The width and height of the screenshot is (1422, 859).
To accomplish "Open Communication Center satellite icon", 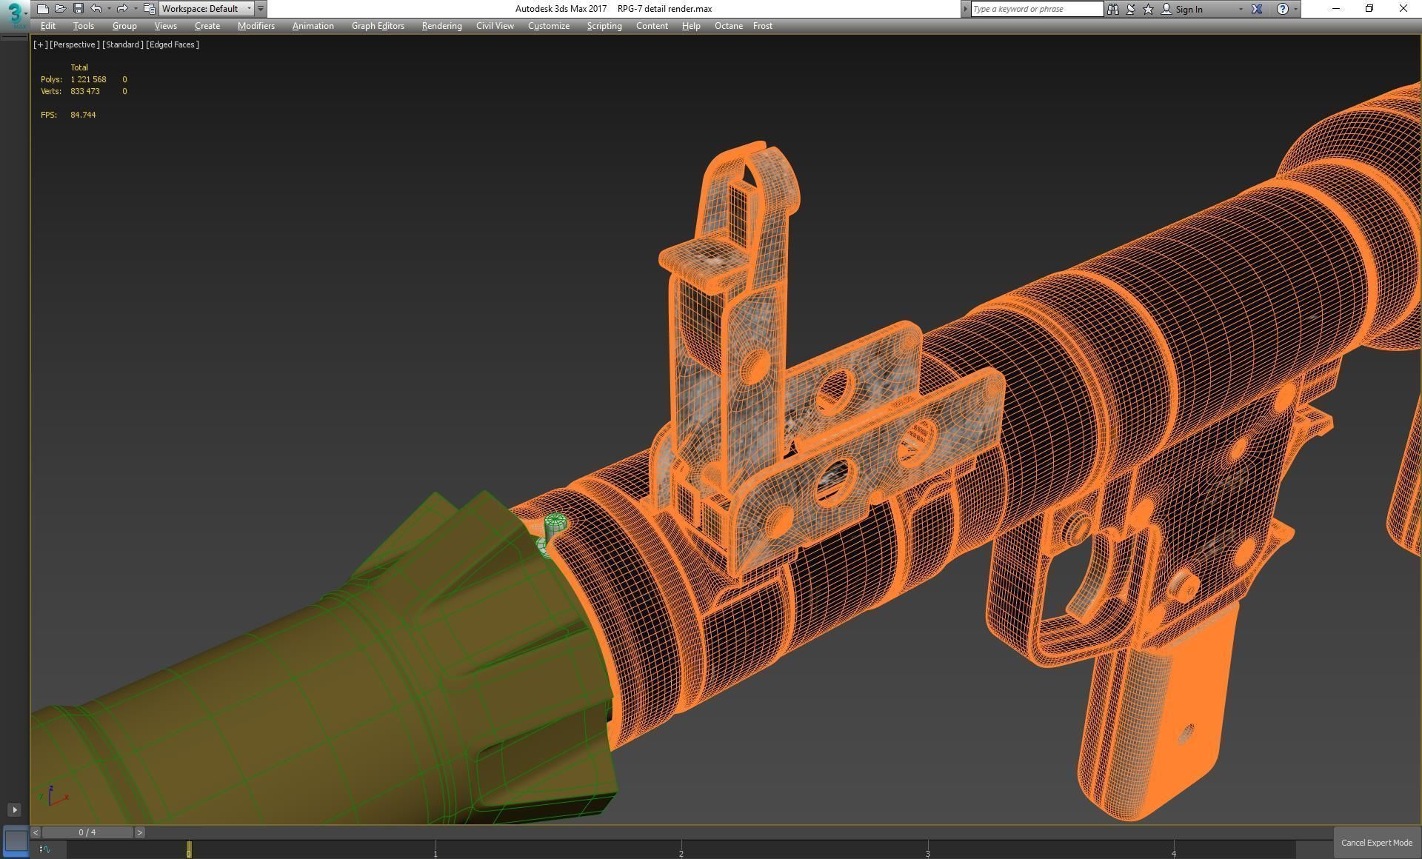I will [x=1131, y=9].
